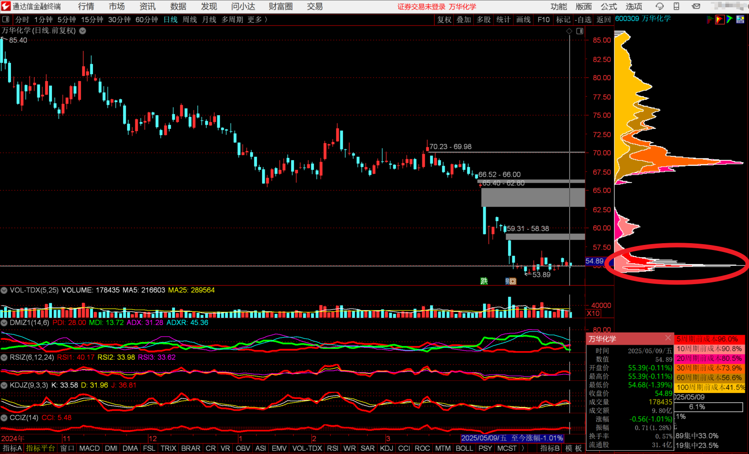This screenshot has height=454, width=749.
Task: Select the red-yellow flame cost distribution icon
Action: (720, 19)
